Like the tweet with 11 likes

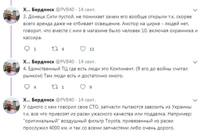[x=83, y=49]
